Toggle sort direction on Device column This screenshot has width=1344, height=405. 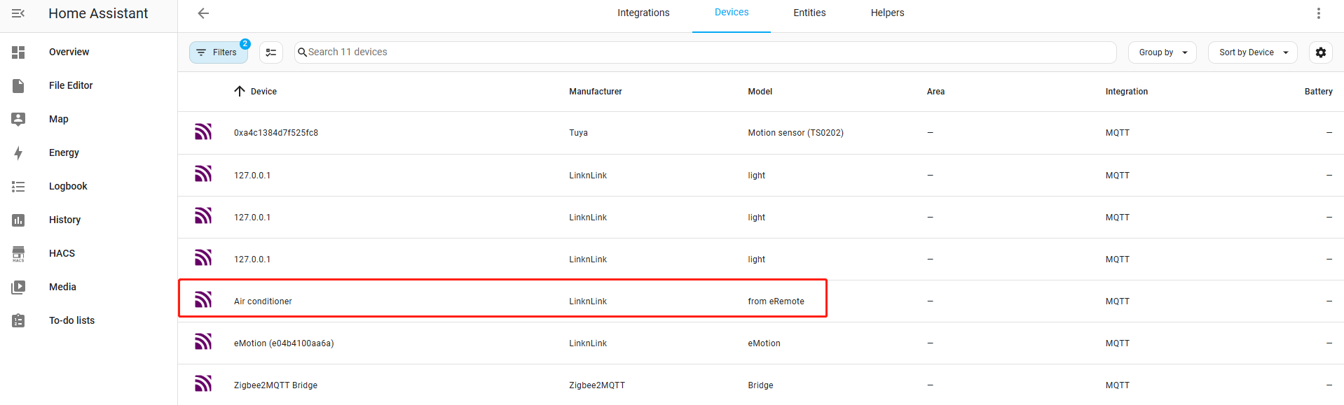(240, 92)
